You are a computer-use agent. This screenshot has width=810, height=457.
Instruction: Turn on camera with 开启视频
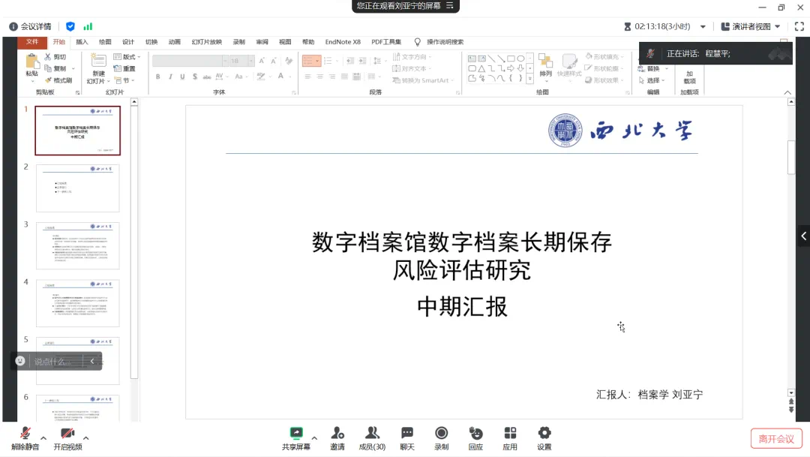click(x=67, y=434)
